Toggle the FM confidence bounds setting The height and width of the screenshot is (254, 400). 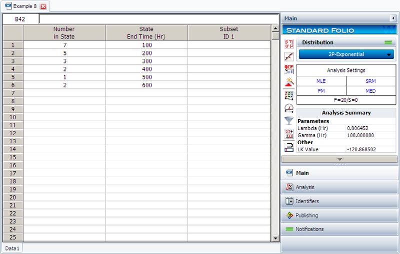[321, 91]
